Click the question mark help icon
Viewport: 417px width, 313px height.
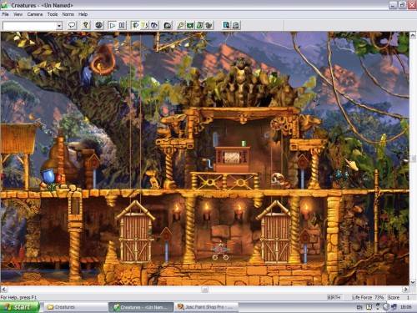tap(86, 25)
